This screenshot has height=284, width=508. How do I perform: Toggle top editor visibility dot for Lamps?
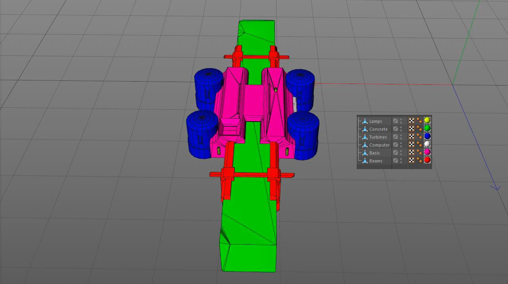[x=401, y=119]
